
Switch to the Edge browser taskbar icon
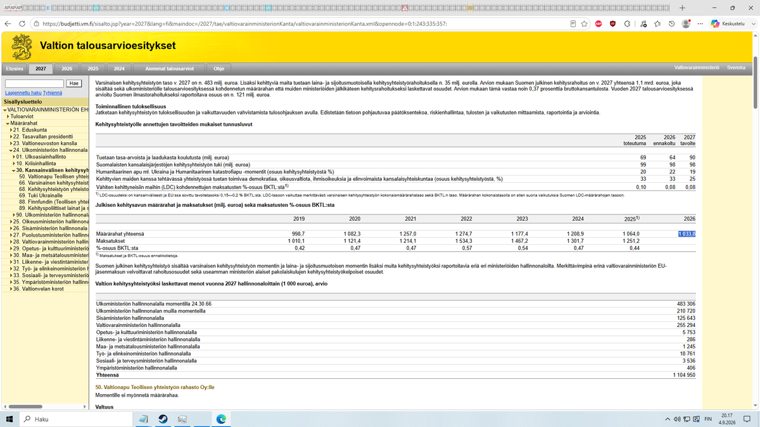(x=222, y=419)
